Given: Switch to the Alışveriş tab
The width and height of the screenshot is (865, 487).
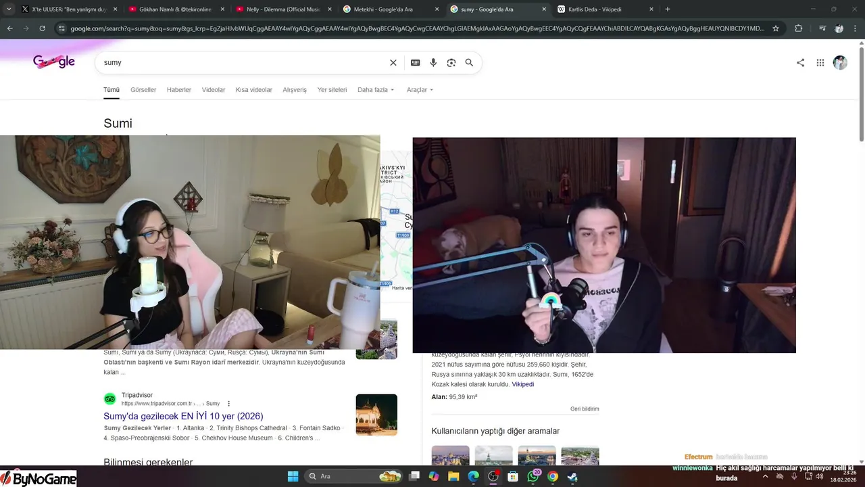Looking at the screenshot, I should [295, 90].
